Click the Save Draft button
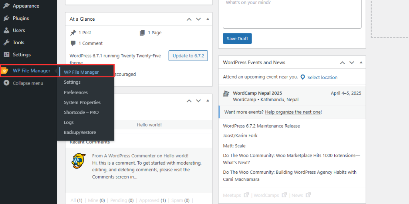This screenshot has height=204, width=409. pos(237,39)
